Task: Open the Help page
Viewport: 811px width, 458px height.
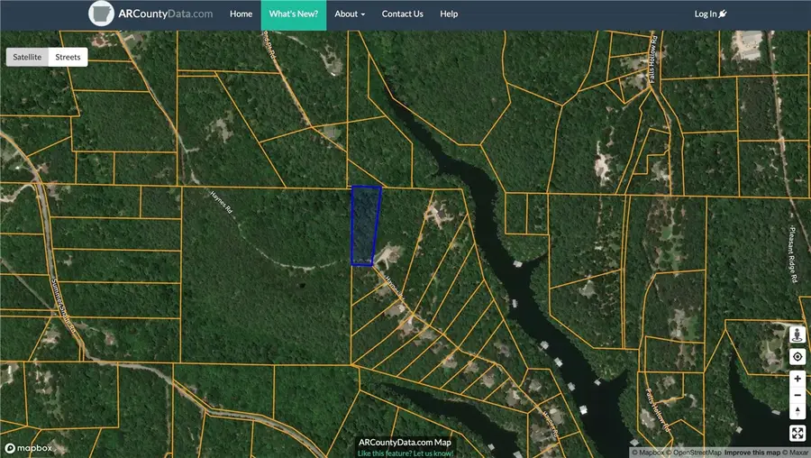Action: pos(449,14)
